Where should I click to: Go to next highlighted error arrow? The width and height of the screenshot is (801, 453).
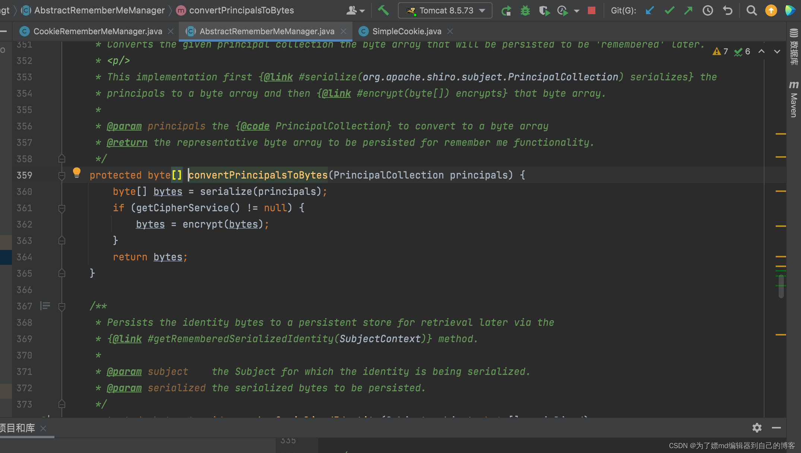[777, 51]
